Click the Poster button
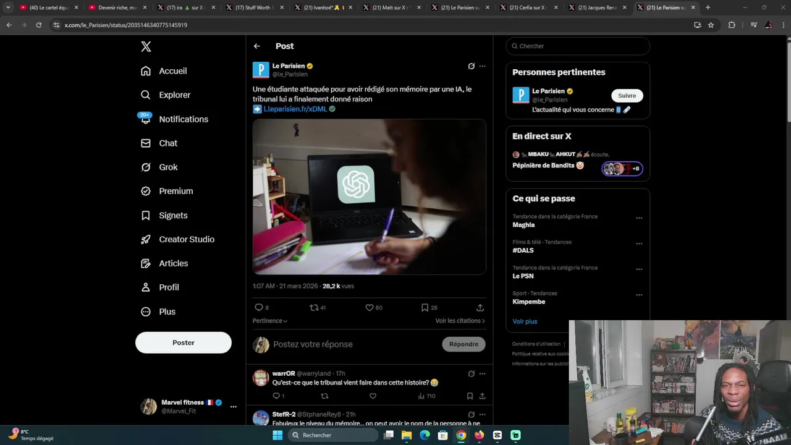Image resolution: width=791 pixels, height=445 pixels. 184,342
